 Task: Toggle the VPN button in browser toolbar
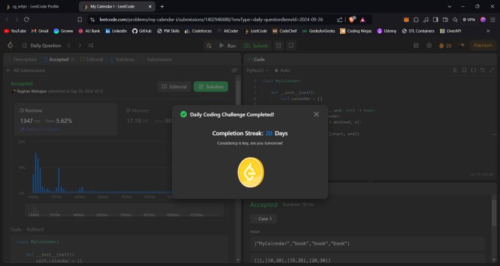coord(467,19)
